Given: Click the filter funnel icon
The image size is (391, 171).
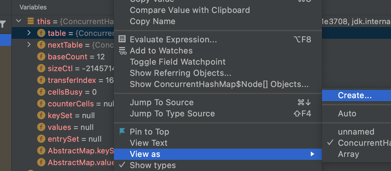Looking at the screenshot, I should (x=3, y=24).
